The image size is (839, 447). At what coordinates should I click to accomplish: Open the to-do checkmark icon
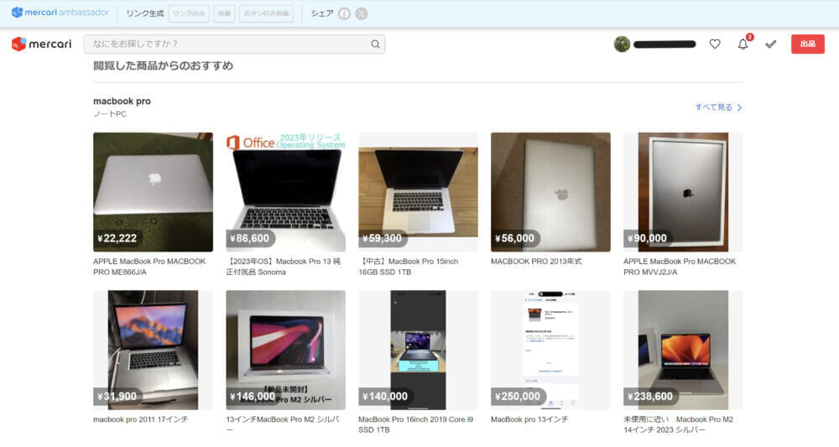tap(770, 44)
